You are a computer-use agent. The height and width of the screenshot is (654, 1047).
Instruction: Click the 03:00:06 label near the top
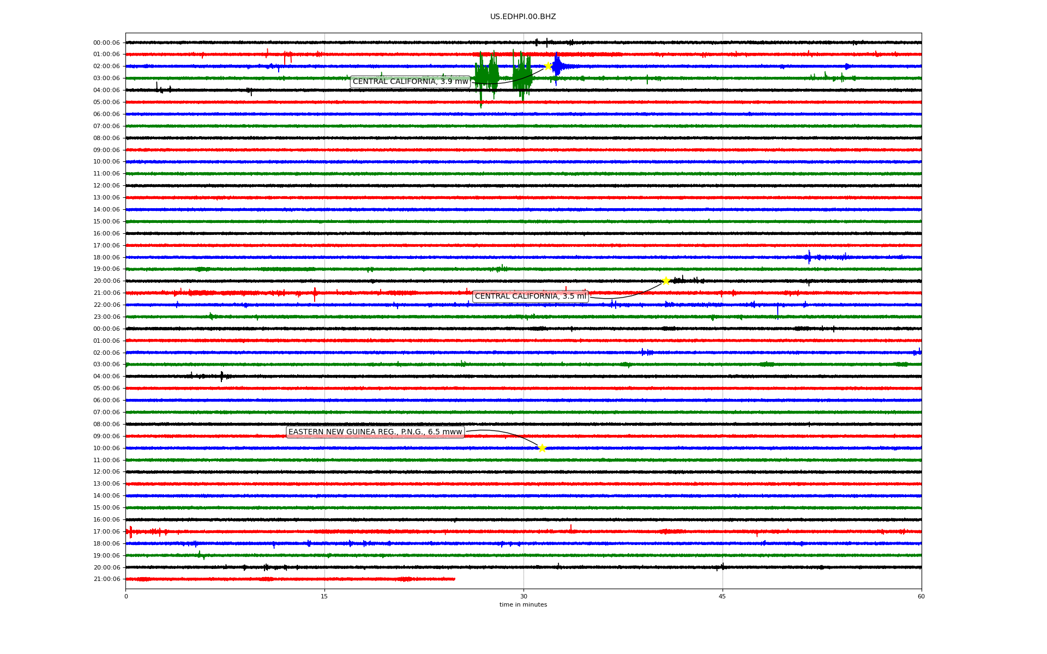pos(106,78)
